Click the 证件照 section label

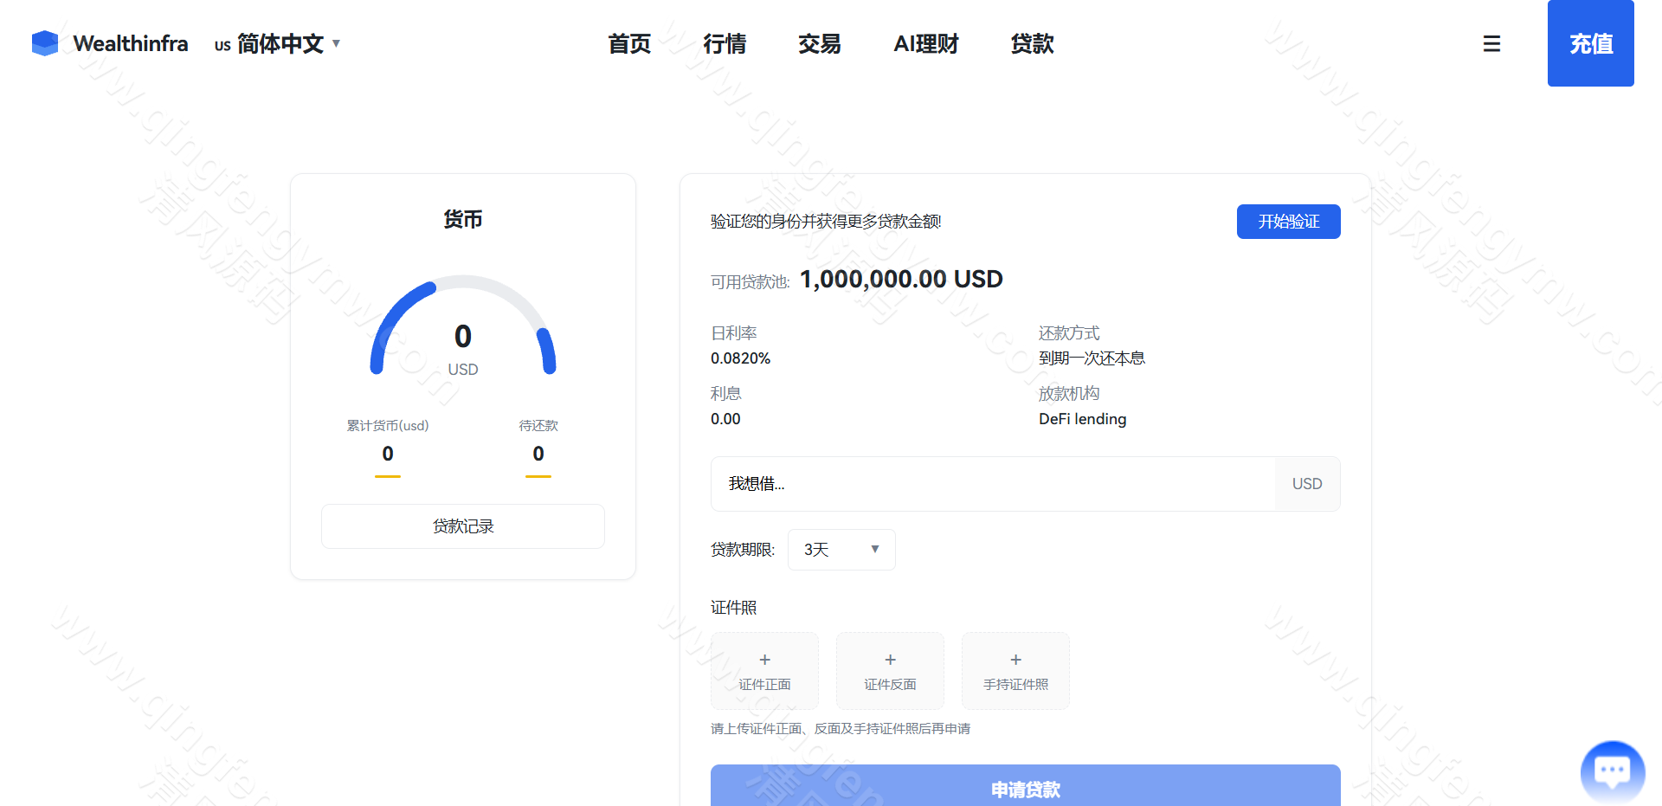coord(733,608)
